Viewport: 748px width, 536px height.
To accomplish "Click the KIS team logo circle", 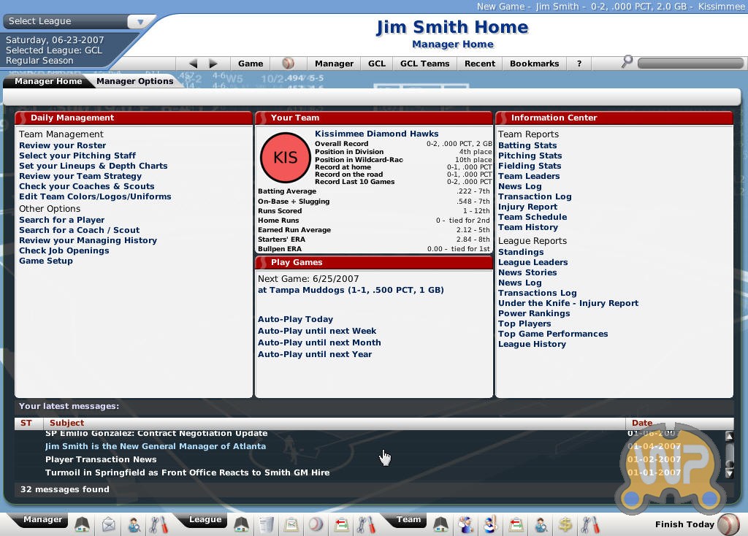I will (x=285, y=158).
